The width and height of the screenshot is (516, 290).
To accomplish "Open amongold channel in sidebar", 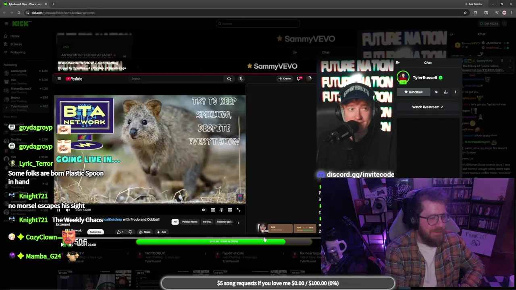I will (x=25, y=72).
